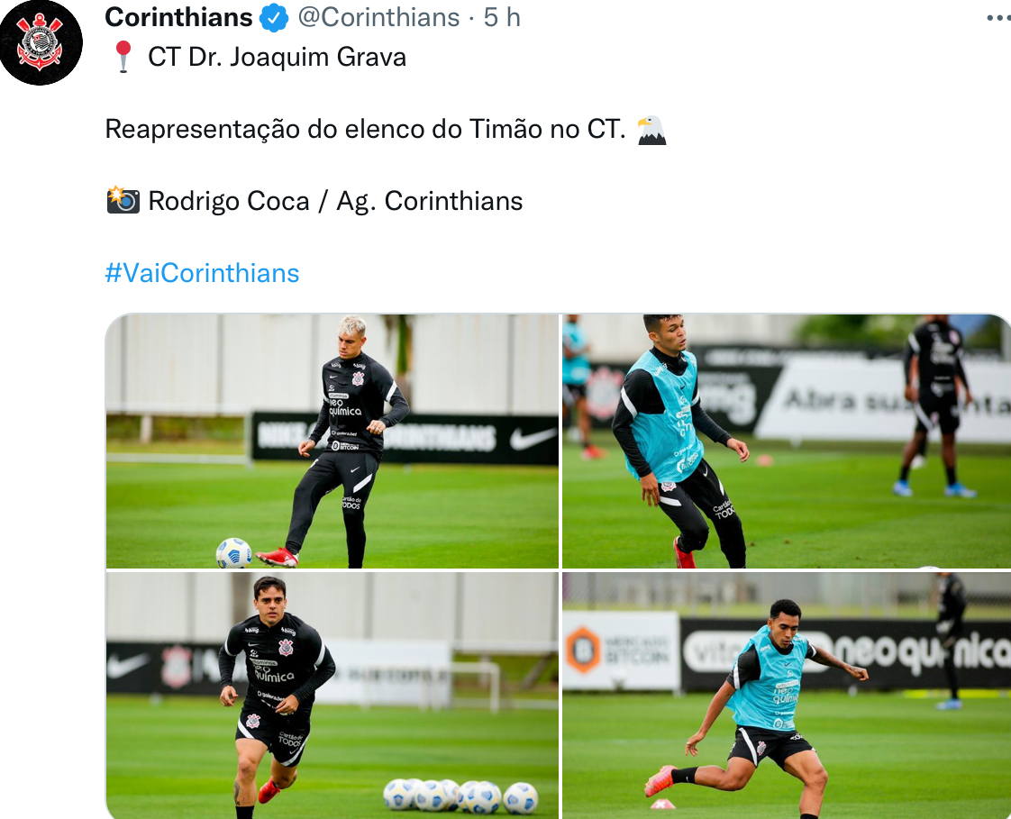Open the tweet's three-dot more menu
This screenshot has width=1011, height=819.
[998, 17]
